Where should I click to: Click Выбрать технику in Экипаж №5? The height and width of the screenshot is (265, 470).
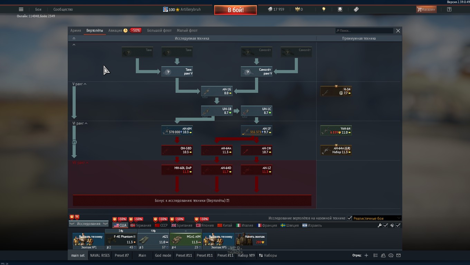click(x=218, y=239)
